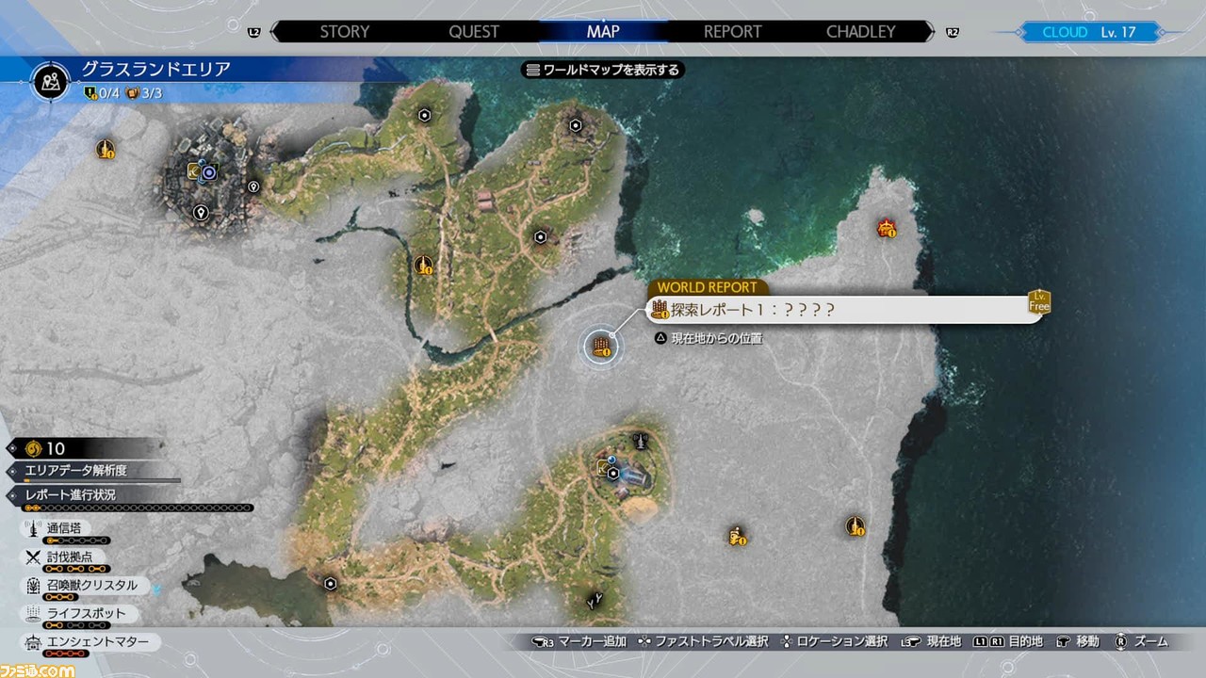The image size is (1206, 678).
Task: Open the CHADLEY tab
Action: [860, 31]
